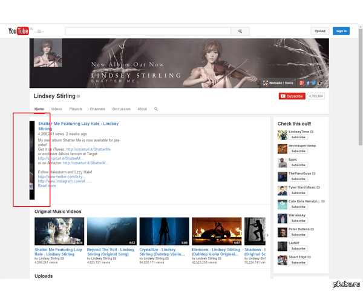363x291 pixels.
Task: Open Twitter icon on channel banner
Action: tap(313, 83)
